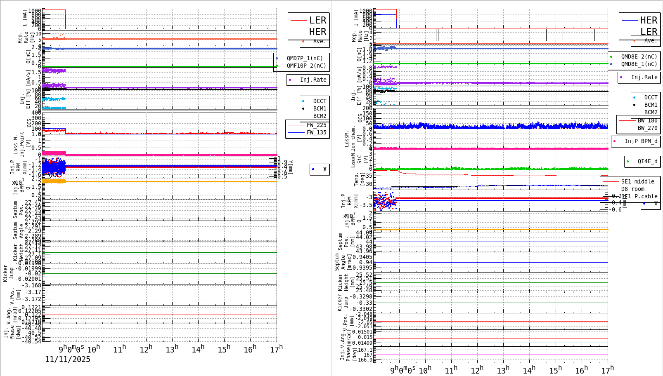
Task: Click the 13h time tick in right plot
Action: pyautogui.click(x=503, y=370)
